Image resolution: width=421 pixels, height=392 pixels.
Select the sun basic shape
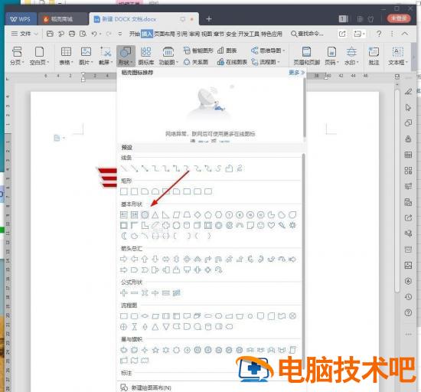(x=292, y=225)
